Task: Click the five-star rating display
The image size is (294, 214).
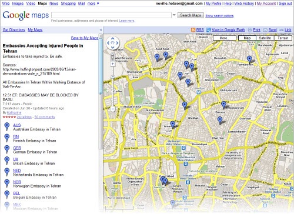Action: [9, 117]
